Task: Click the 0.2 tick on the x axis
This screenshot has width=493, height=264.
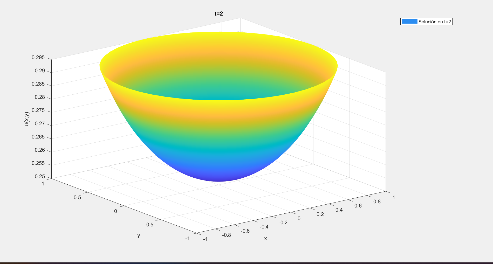Action: [320, 214]
